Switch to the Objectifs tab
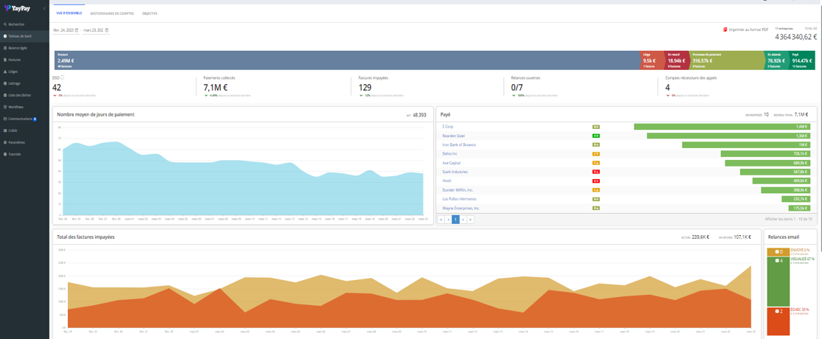 (x=150, y=13)
